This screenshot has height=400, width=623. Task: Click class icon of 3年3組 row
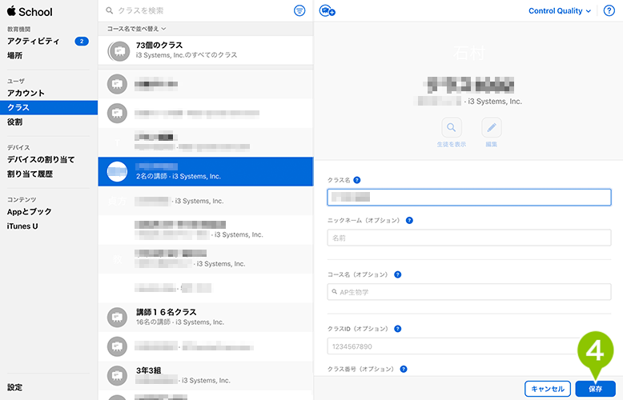(x=117, y=375)
